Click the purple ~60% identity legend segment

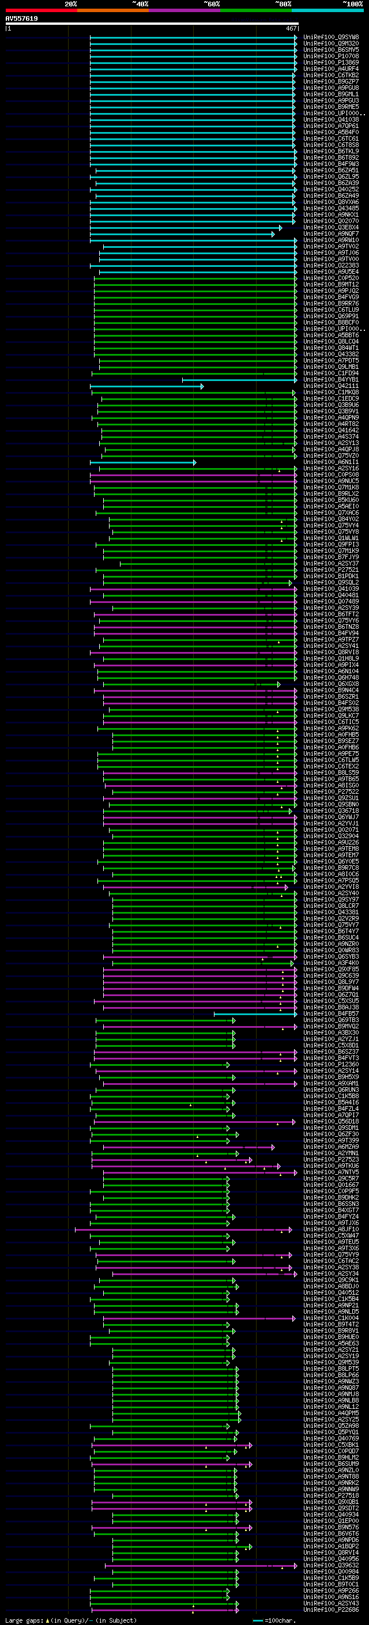point(185,10)
